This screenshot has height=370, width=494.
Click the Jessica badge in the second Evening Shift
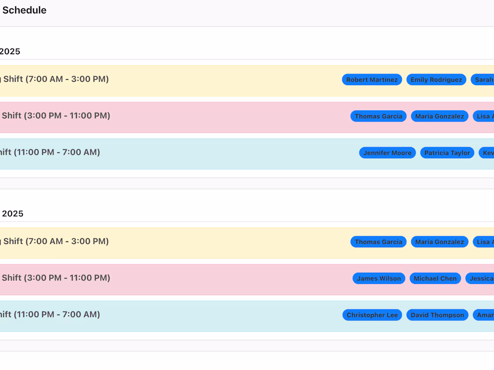pos(483,278)
